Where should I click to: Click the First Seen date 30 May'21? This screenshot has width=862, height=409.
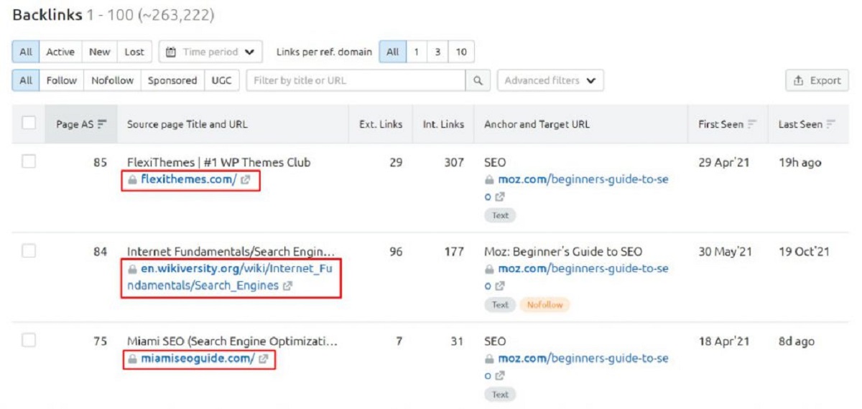tap(724, 252)
